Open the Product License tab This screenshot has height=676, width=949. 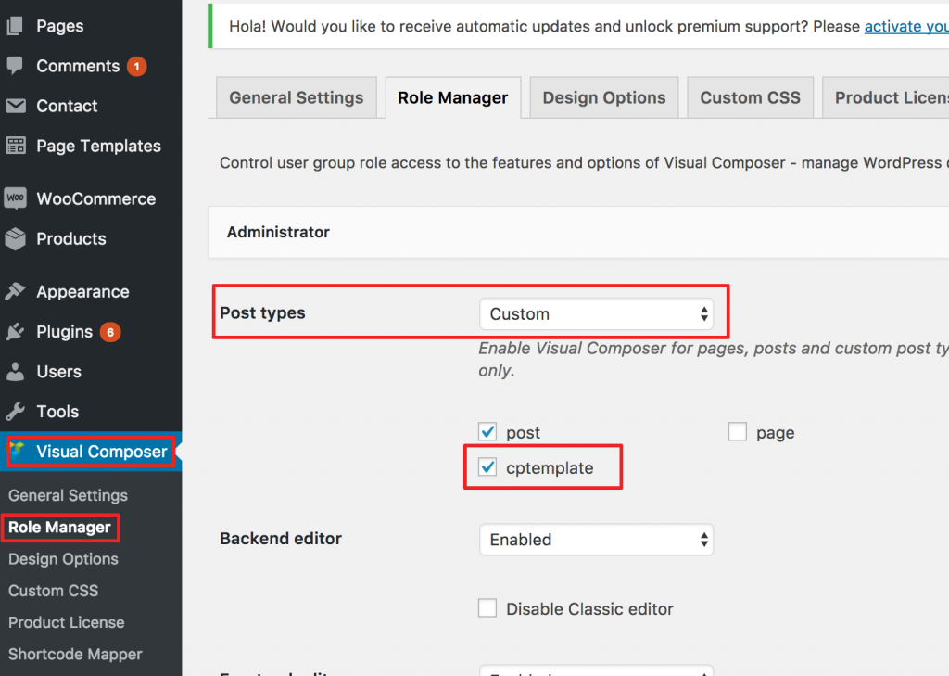(885, 97)
